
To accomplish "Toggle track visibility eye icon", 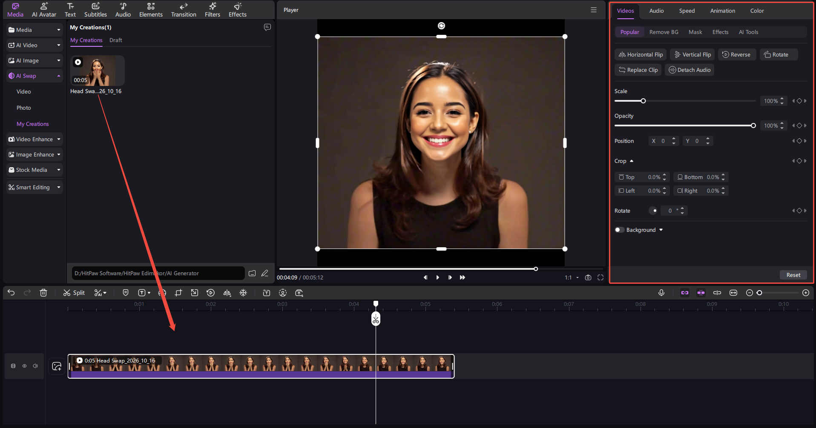I will tap(24, 366).
